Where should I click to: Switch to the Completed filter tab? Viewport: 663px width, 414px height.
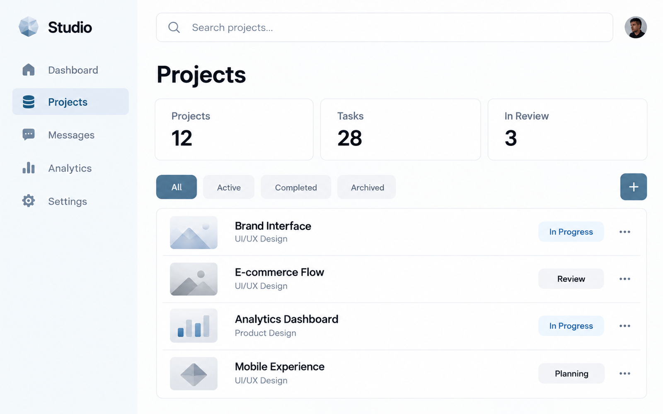click(296, 187)
